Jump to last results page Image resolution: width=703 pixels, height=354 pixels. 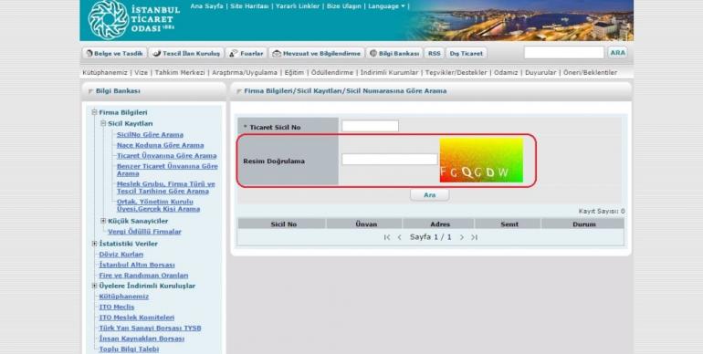pyautogui.click(x=474, y=237)
